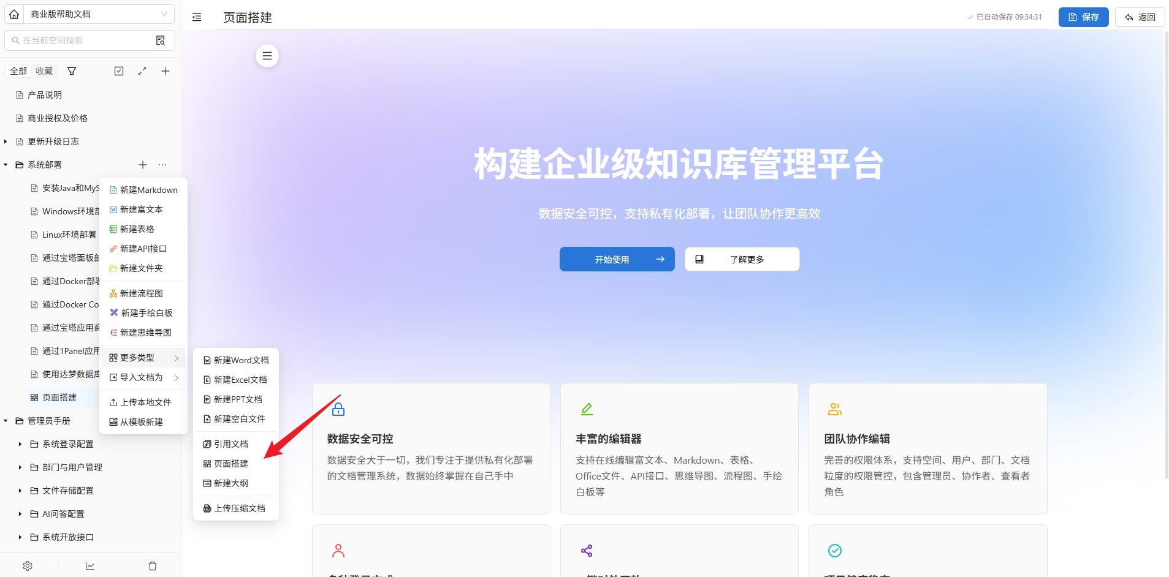Select 新建文件夹 from the menu
This screenshot has height=577, width=1169.
tap(143, 268)
